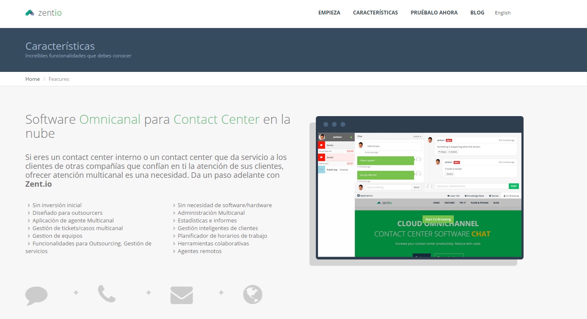Select the Knowledge Base tab in the screenshot

point(475,196)
